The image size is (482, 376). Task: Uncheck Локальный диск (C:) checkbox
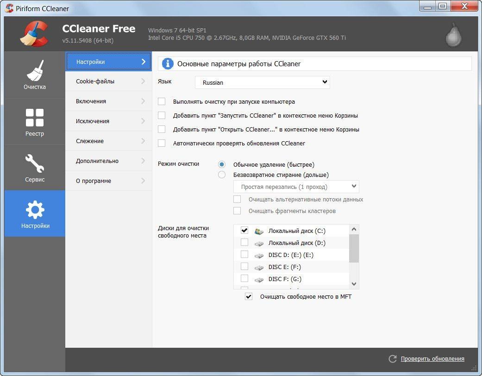244,230
